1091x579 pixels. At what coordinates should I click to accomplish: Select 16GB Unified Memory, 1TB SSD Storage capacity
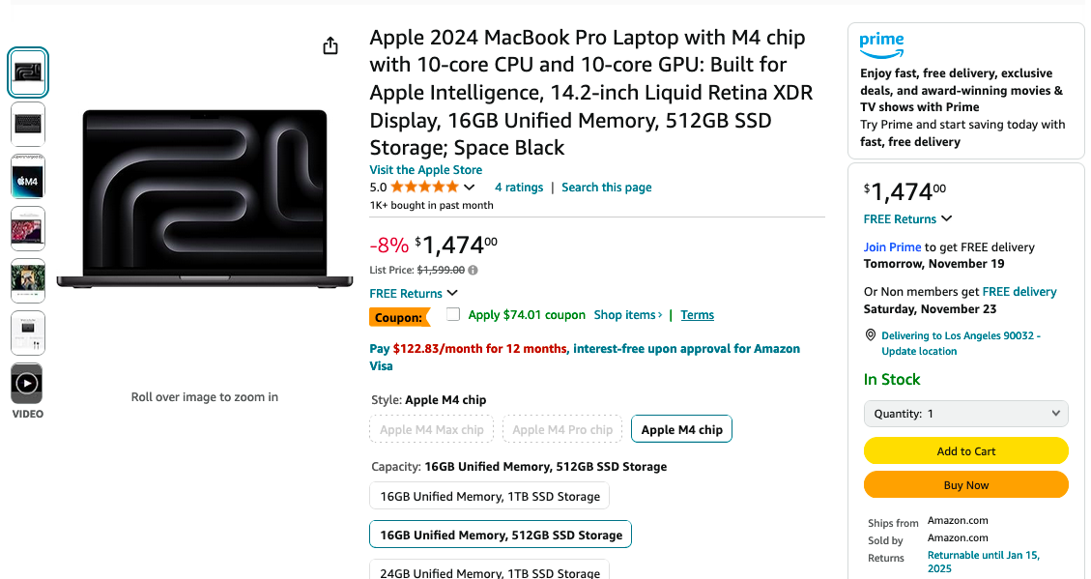(489, 495)
